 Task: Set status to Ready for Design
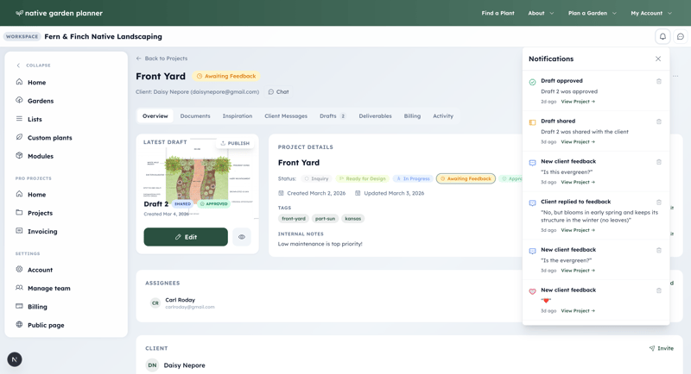click(363, 178)
